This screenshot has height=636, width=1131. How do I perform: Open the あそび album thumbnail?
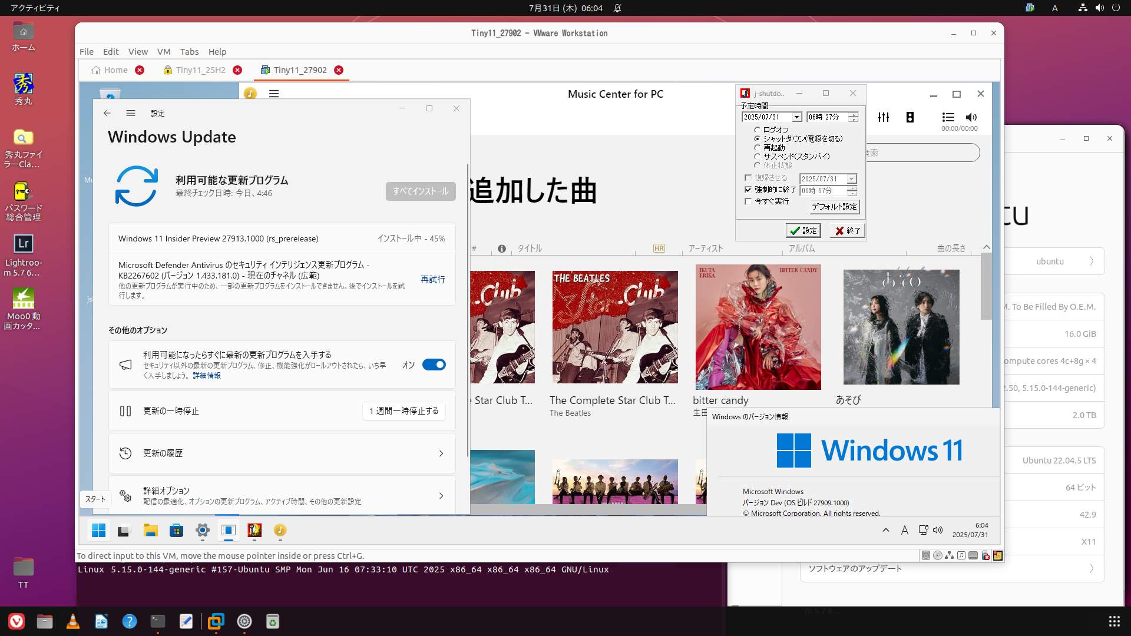click(901, 327)
